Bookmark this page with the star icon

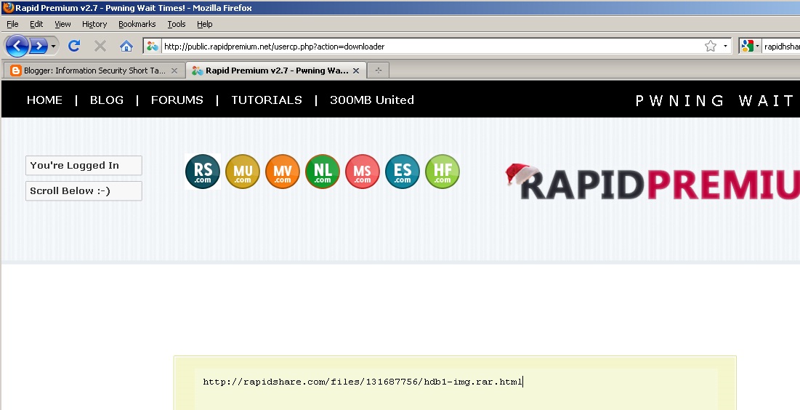710,47
